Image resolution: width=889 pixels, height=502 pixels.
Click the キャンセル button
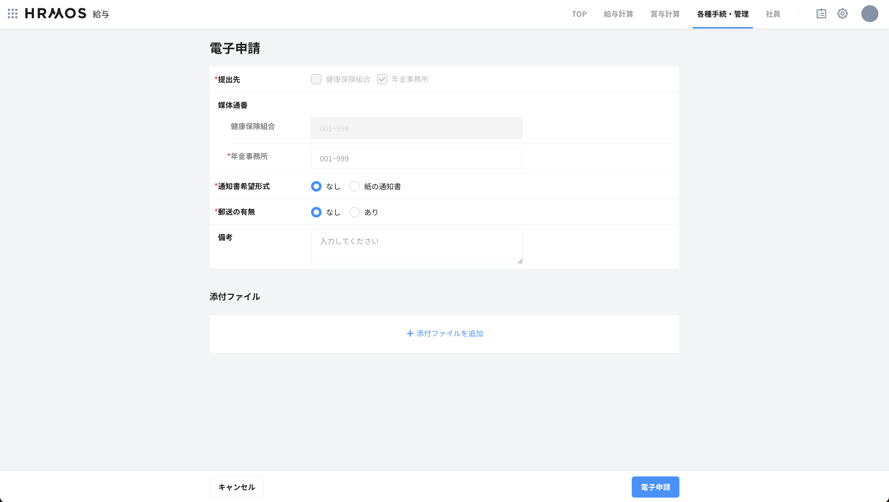pos(236,487)
